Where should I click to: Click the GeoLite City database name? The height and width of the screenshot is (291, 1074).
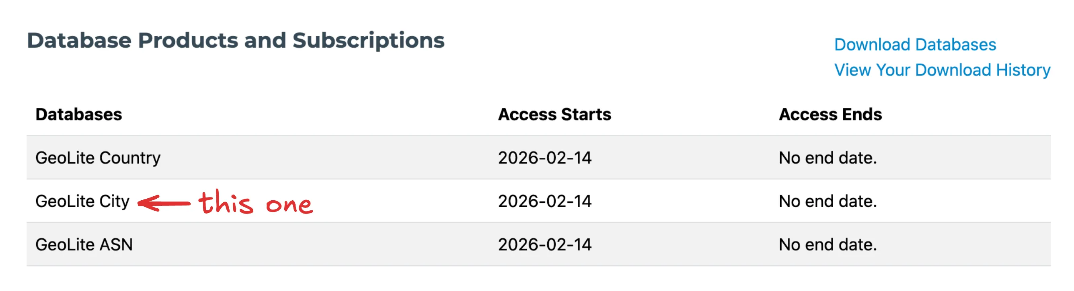(x=82, y=201)
